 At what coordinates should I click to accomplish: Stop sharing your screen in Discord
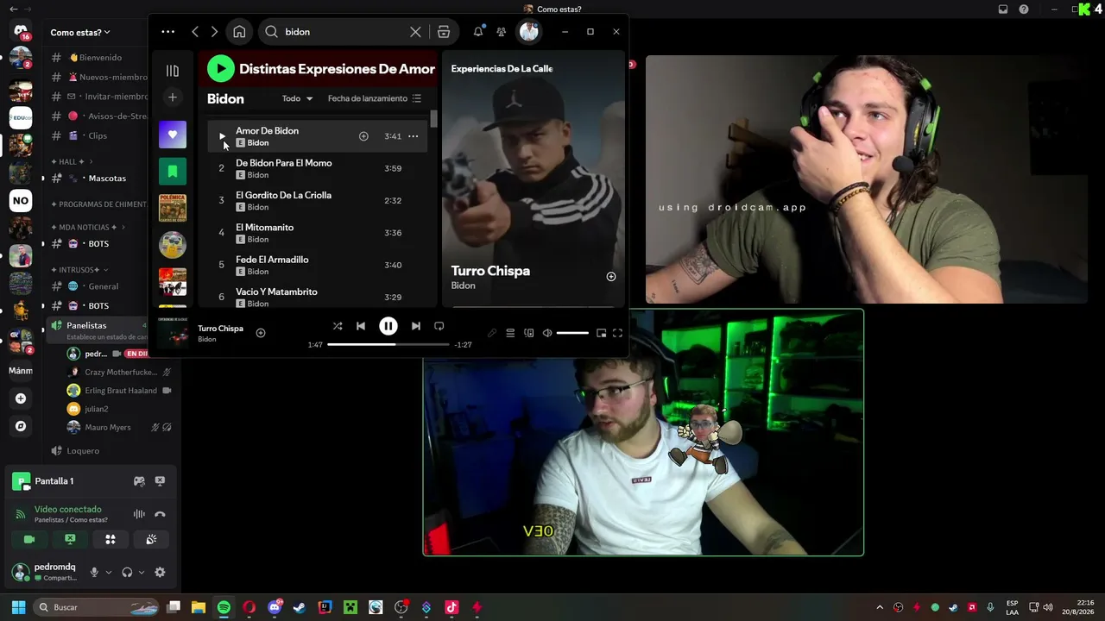pyautogui.click(x=70, y=540)
